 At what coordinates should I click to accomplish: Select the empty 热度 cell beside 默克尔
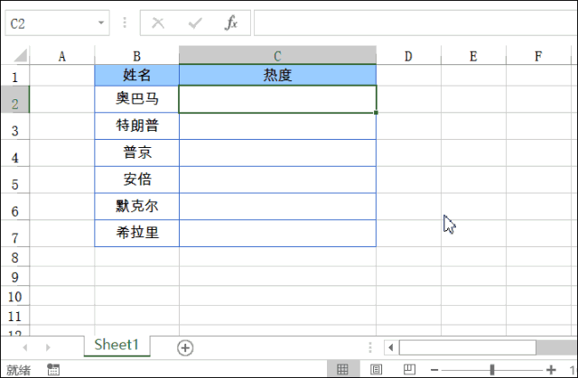pos(277,207)
